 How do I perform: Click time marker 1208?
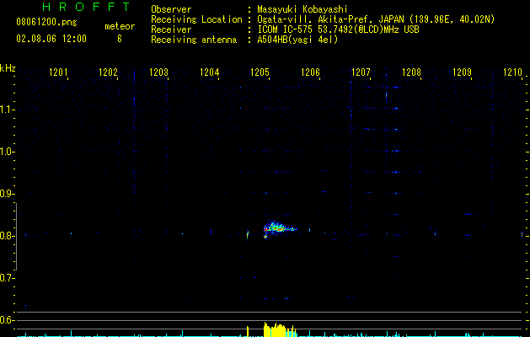[411, 72]
